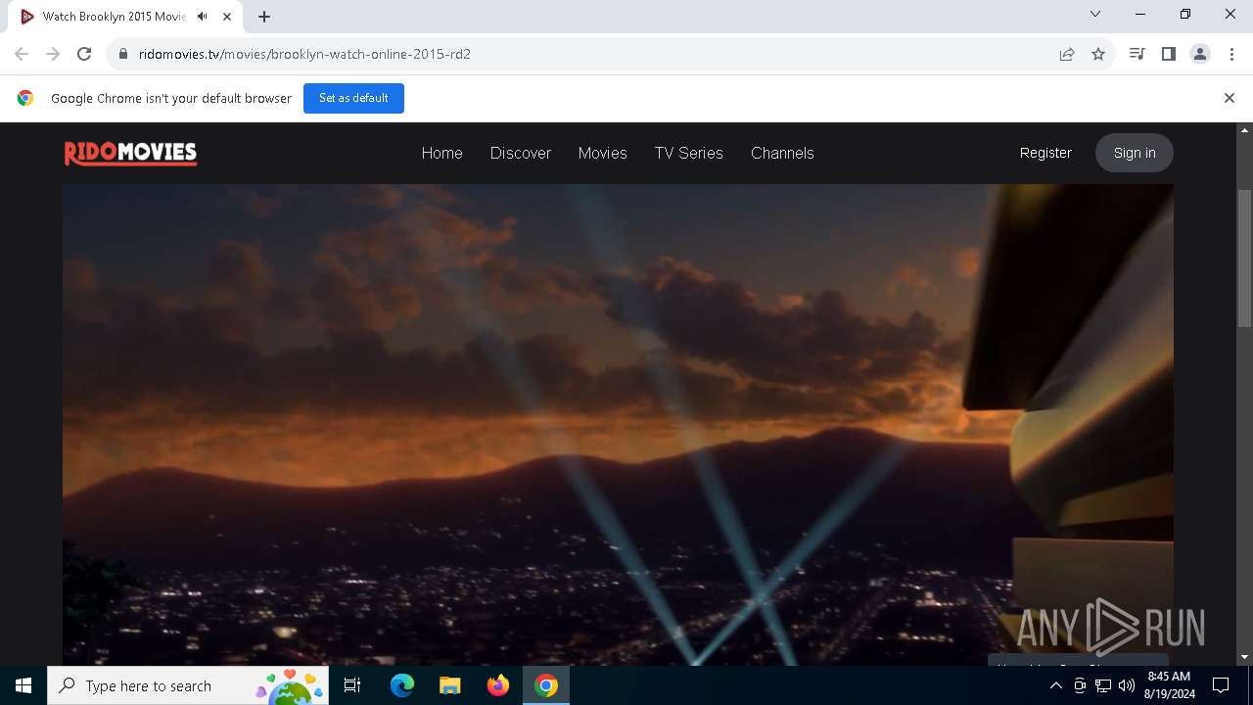This screenshot has width=1253, height=705.
Task: Open a new tab with plus button
Action: 264,17
